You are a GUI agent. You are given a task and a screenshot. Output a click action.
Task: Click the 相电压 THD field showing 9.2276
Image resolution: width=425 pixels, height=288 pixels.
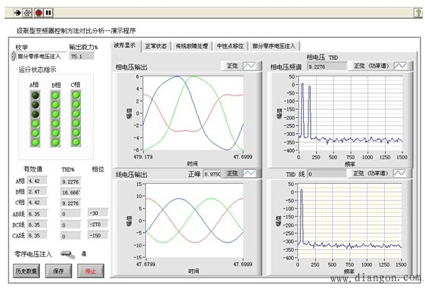click(327, 67)
